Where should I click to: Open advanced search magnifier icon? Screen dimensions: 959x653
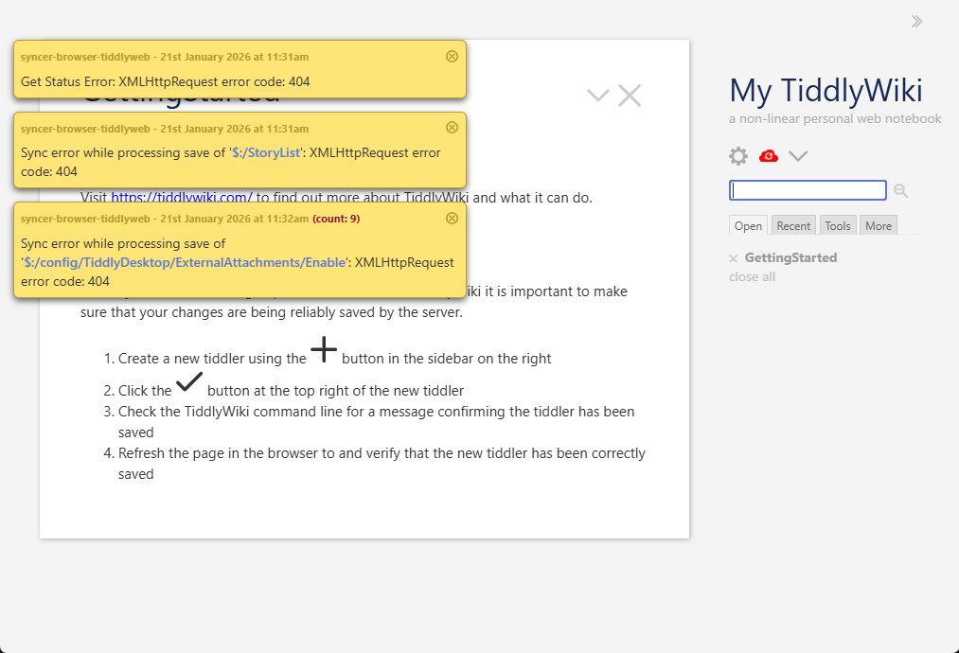(900, 191)
